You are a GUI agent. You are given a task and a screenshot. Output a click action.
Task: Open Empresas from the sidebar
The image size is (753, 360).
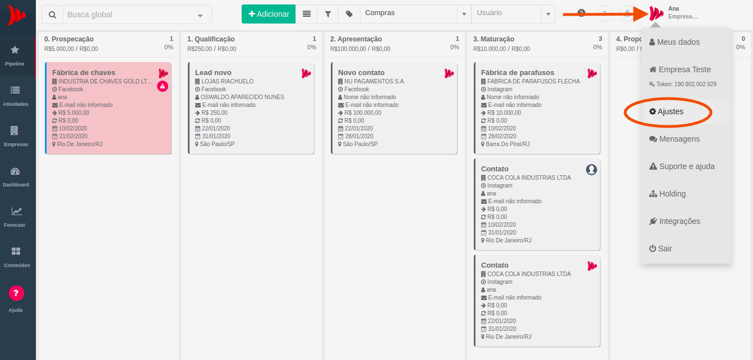coord(15,135)
